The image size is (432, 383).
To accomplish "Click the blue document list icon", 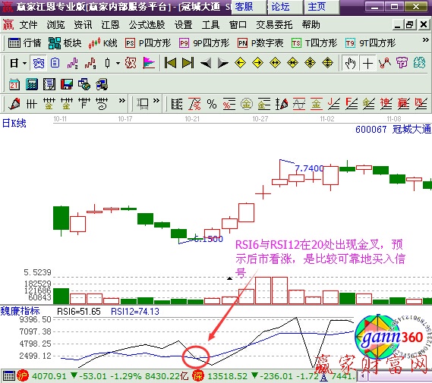I will pyautogui.click(x=55, y=63).
